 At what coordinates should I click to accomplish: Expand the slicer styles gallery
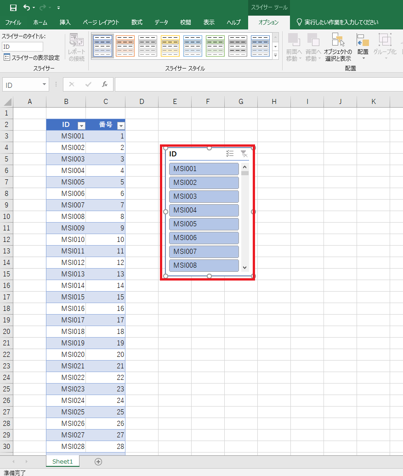pyautogui.click(x=276, y=55)
